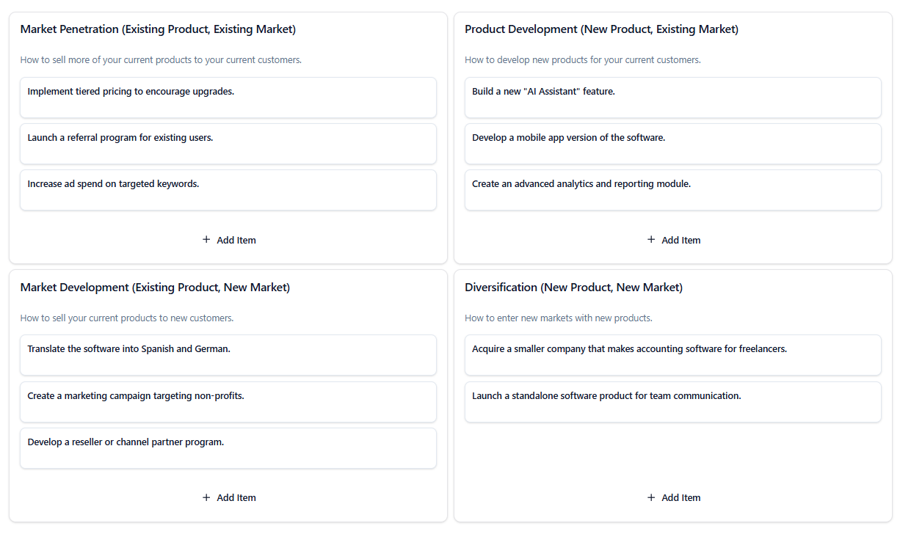Click the non-profits marketing campaign card

[x=228, y=402]
